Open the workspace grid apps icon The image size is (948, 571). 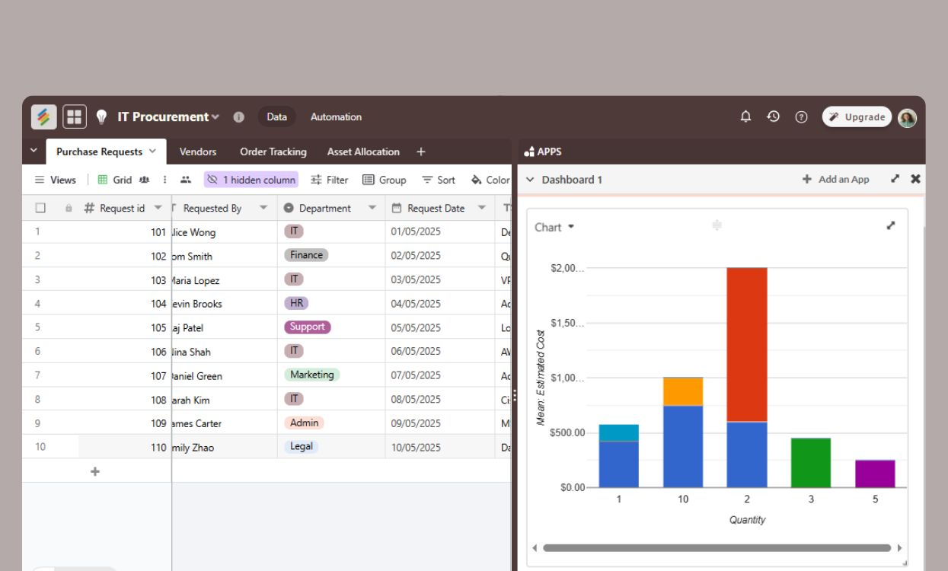pos(74,116)
